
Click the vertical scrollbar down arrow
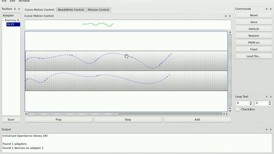pos(230,111)
